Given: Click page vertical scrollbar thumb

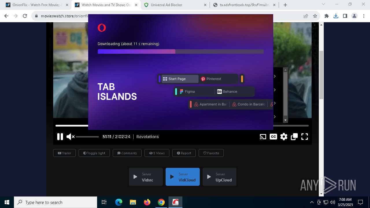Looking at the screenshot, I should pos(321,75).
